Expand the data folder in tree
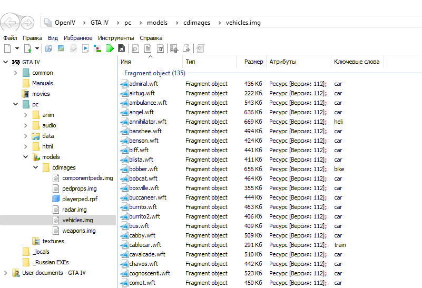This screenshot has height=288, width=422. click(26, 136)
